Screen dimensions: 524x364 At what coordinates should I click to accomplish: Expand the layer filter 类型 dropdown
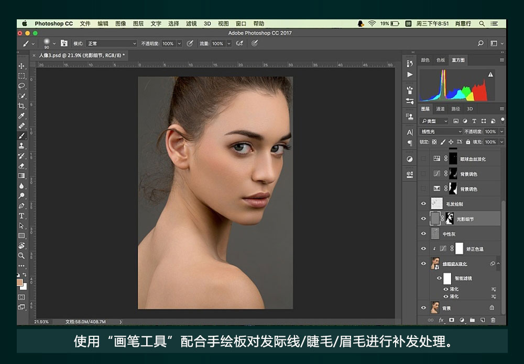(434, 121)
